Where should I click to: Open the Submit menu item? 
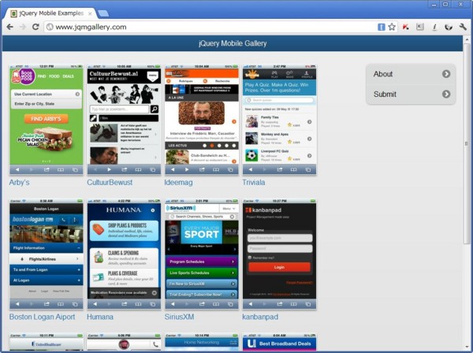click(x=411, y=94)
